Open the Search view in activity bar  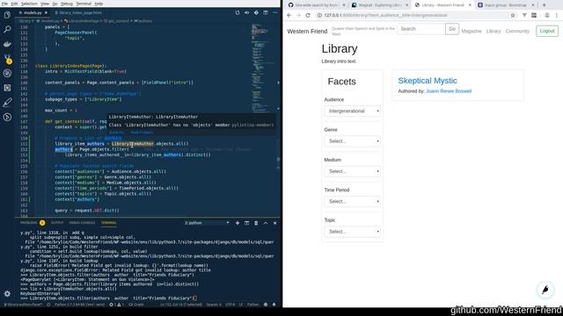pyautogui.click(x=7, y=29)
